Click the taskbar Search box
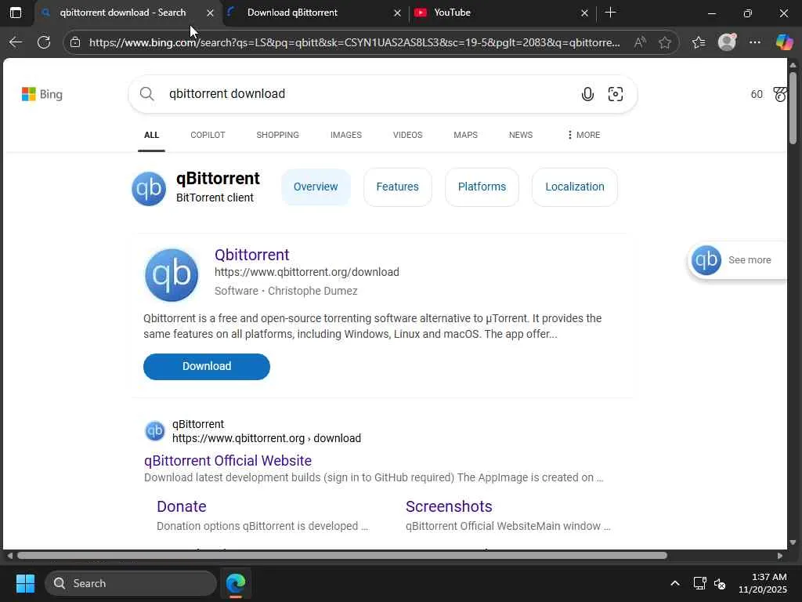 pyautogui.click(x=131, y=583)
